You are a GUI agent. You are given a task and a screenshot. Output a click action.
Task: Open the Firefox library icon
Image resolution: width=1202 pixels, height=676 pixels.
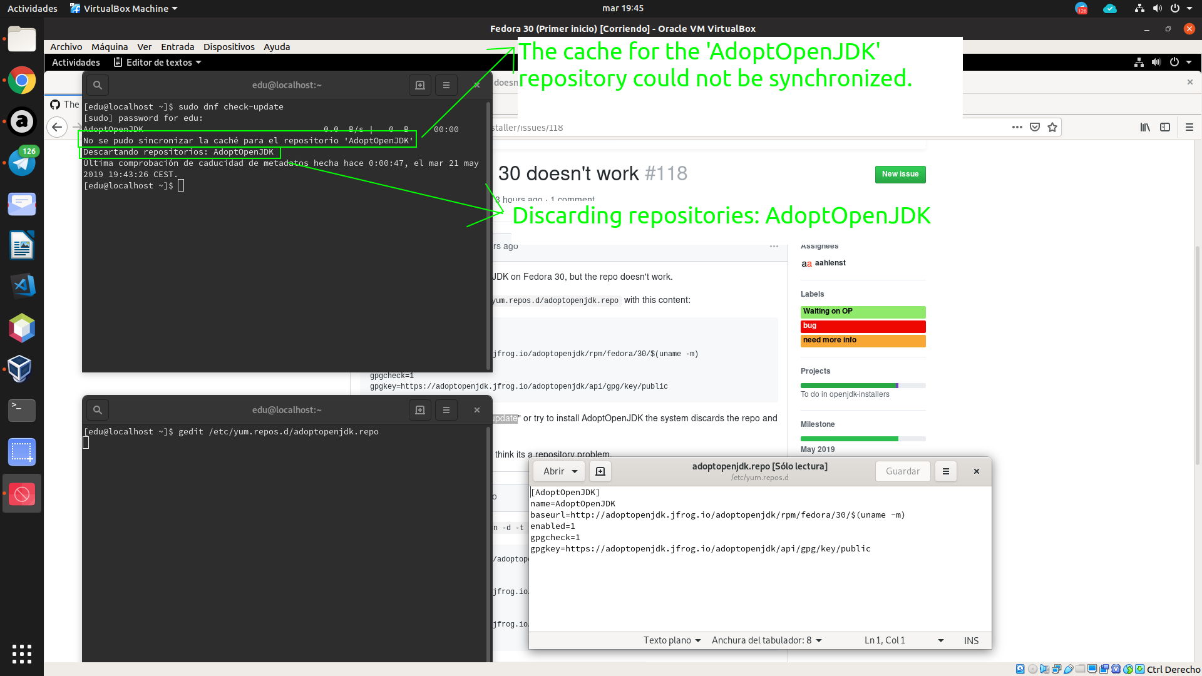coord(1146,127)
